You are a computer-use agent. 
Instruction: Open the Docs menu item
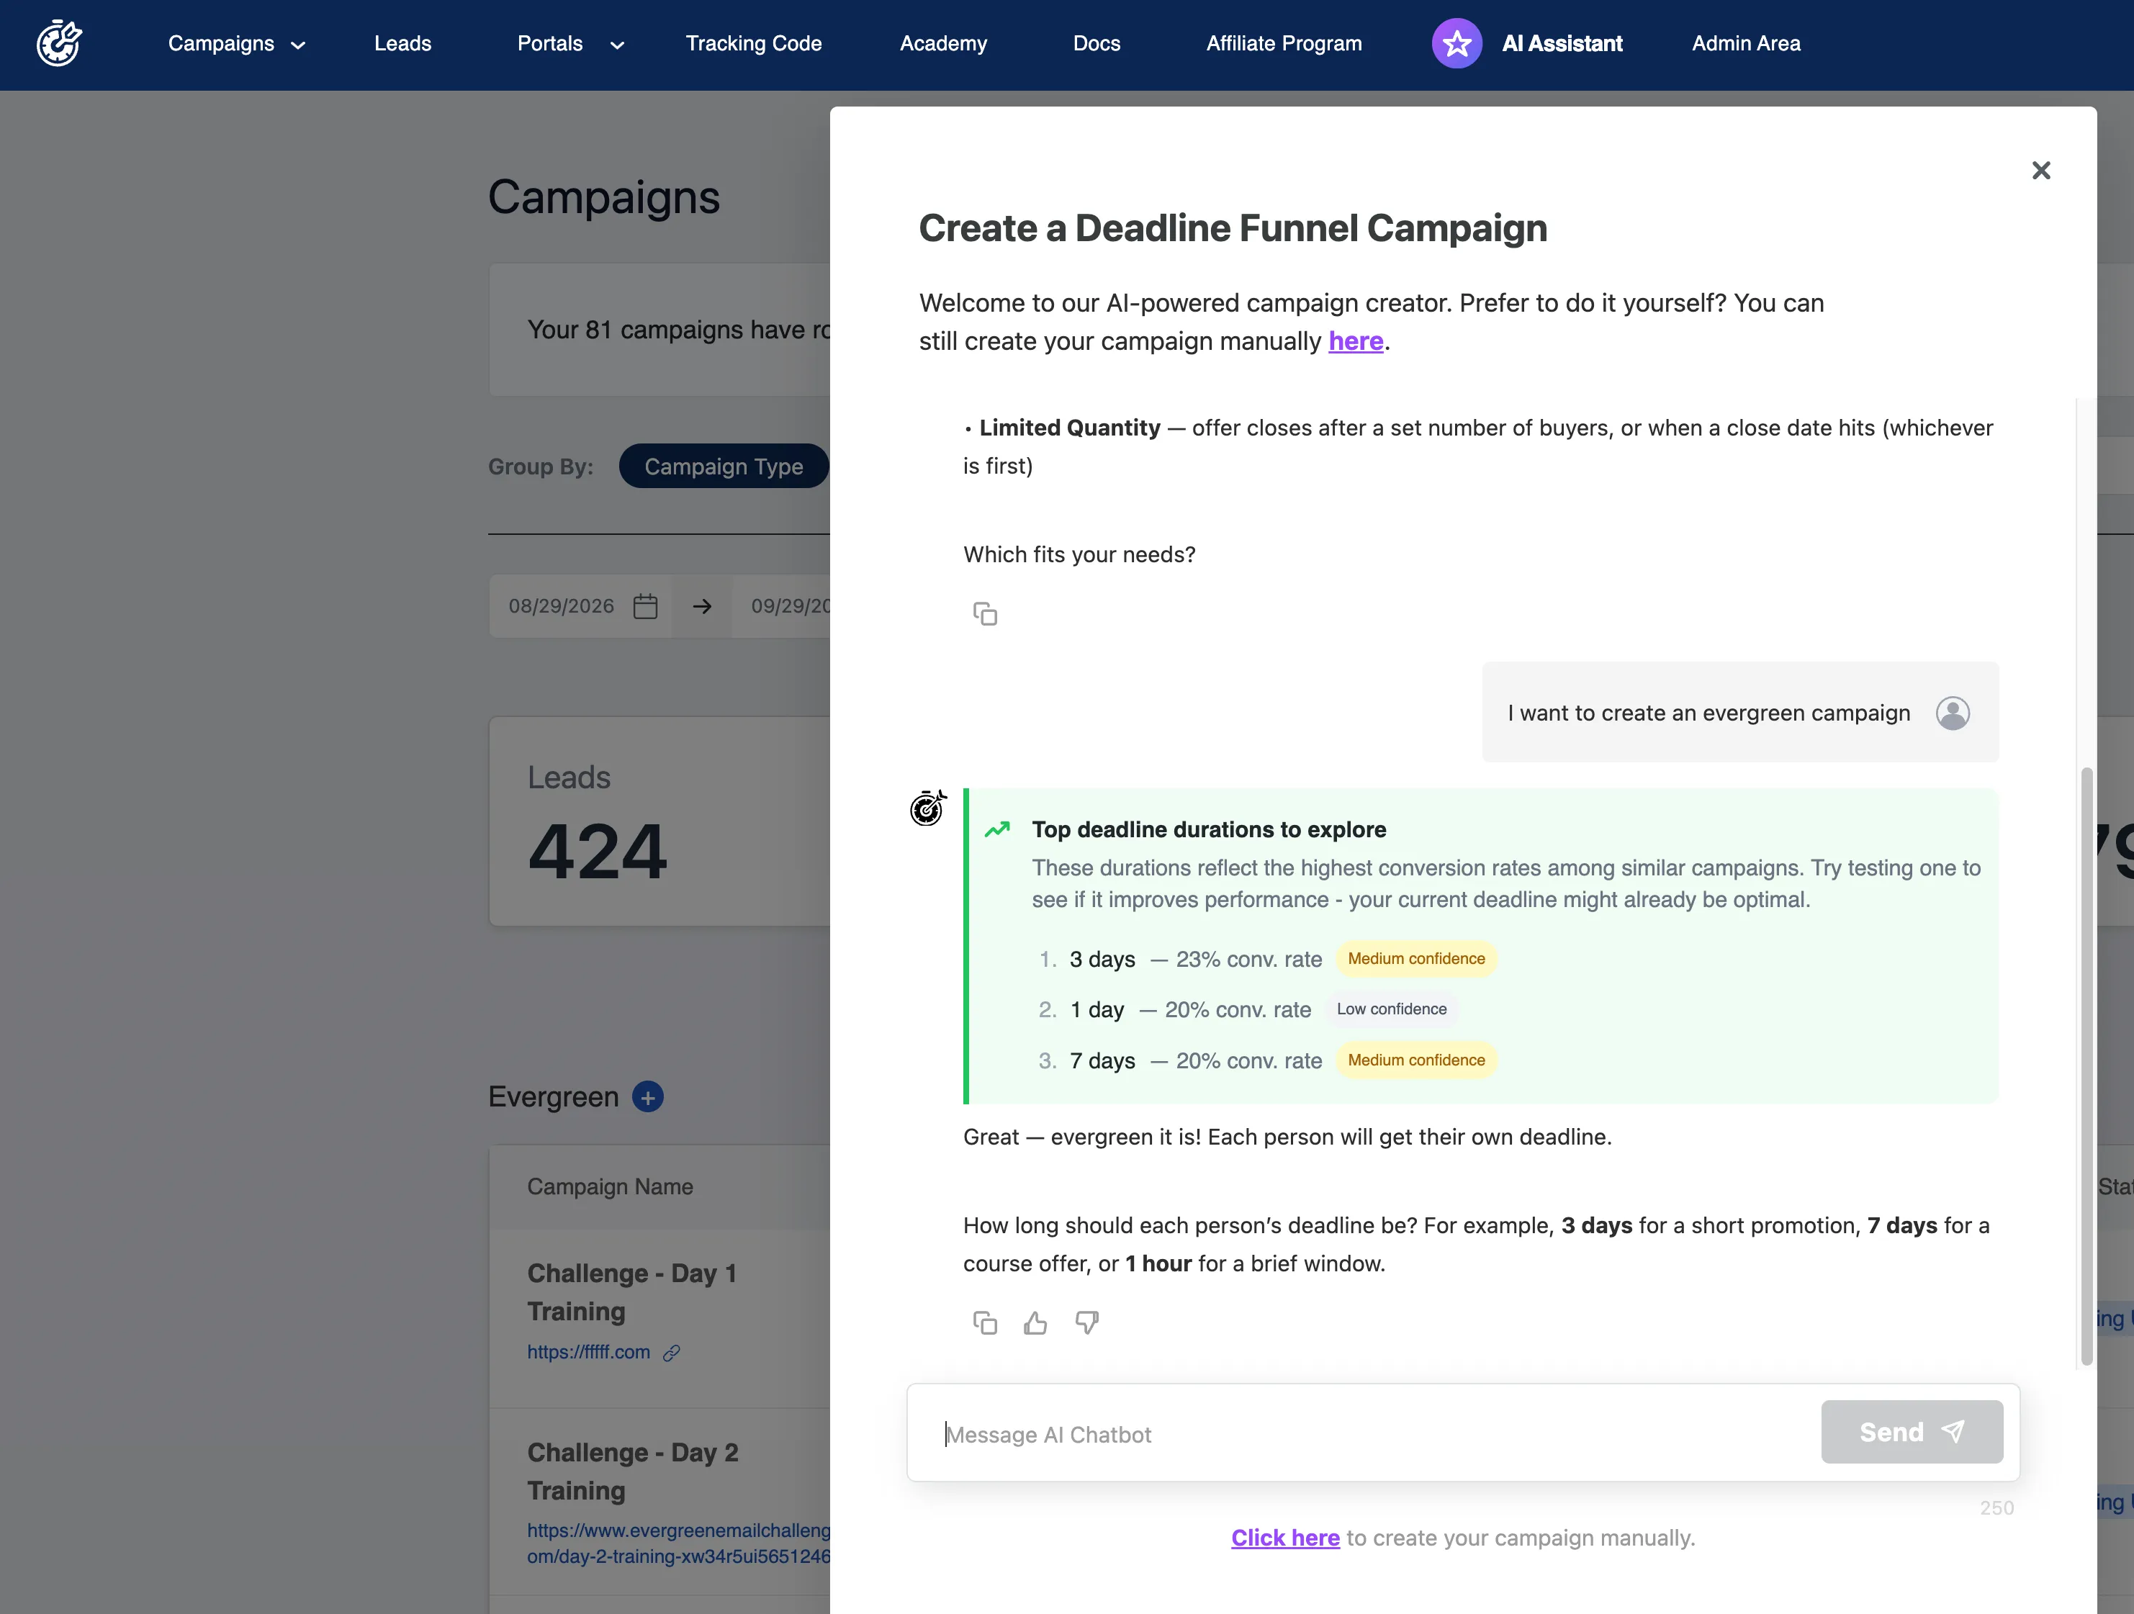click(x=1096, y=43)
